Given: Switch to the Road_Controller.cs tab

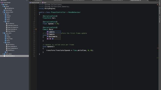Looking at the screenshot, I should [97, 0].
